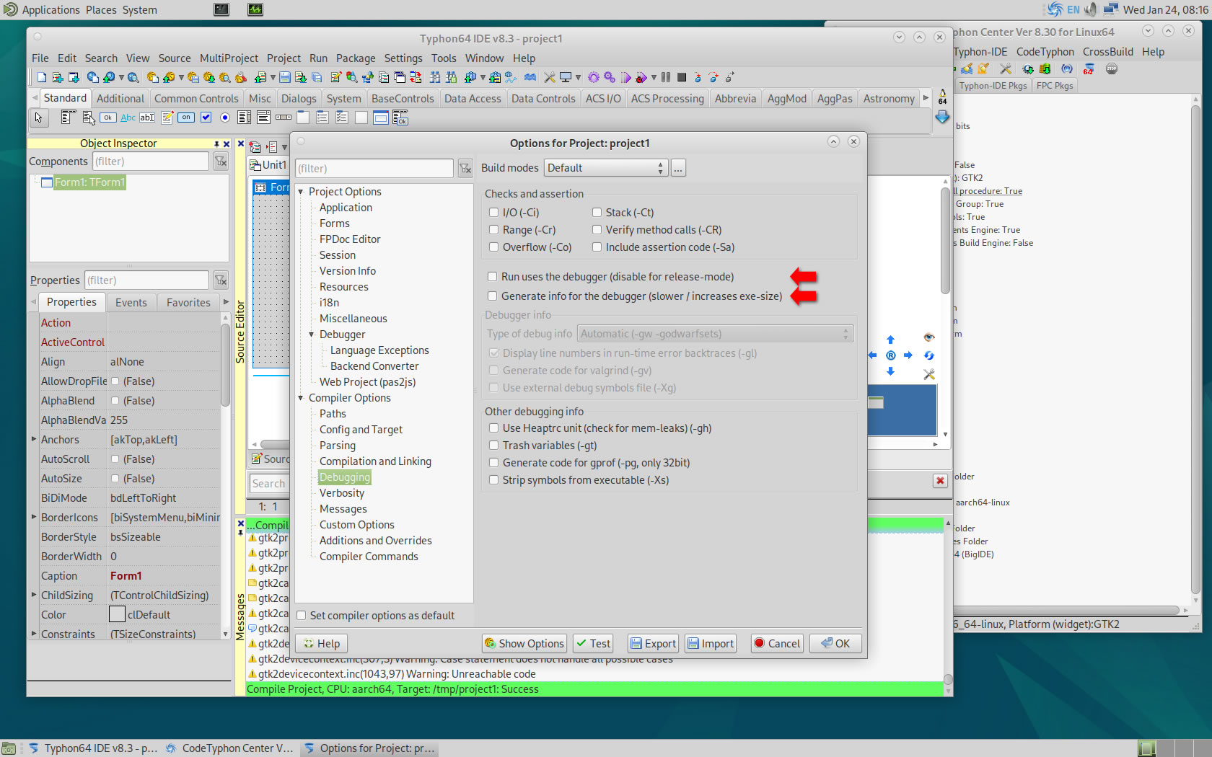
Task: Select the TRadioGroup palette component
Action: [x=322, y=118]
